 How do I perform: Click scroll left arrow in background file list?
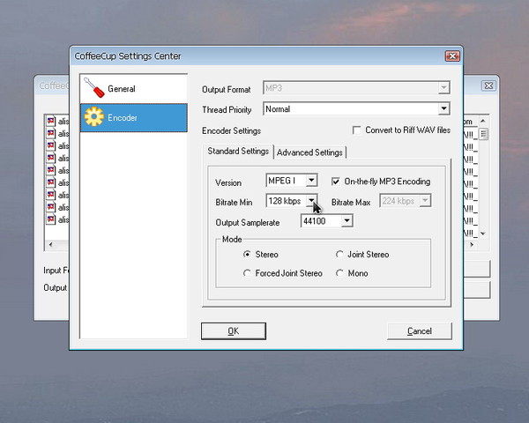coord(50,244)
